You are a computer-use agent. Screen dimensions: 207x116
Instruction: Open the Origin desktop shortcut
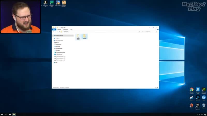191,106
